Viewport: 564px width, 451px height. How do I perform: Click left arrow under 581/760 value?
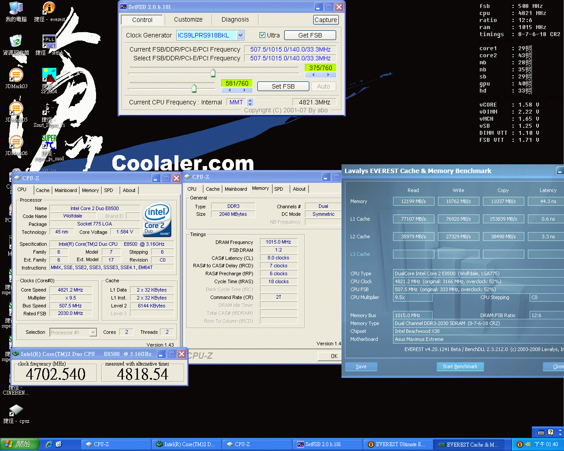[230, 90]
